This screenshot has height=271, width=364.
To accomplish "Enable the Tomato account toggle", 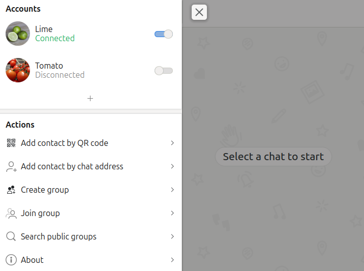I will tap(164, 71).
